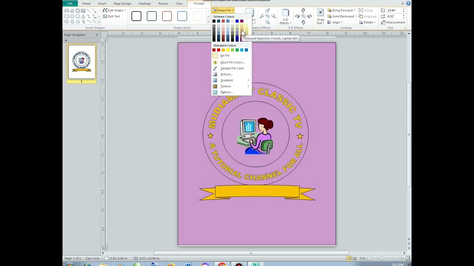474x266 pixels.
Task: Expand the Gradient submenu
Action: pos(231,80)
